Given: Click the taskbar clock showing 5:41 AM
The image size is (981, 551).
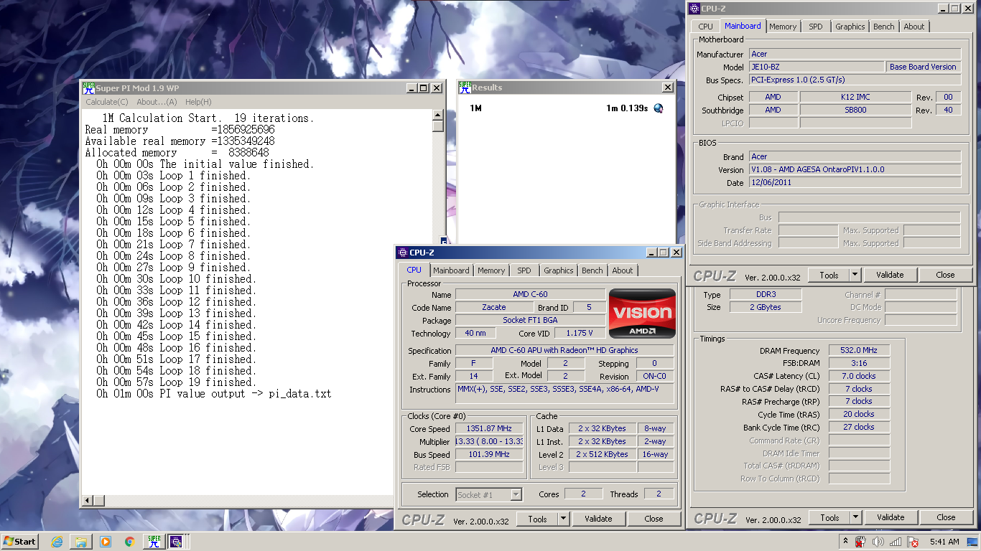Looking at the screenshot, I should tap(944, 542).
